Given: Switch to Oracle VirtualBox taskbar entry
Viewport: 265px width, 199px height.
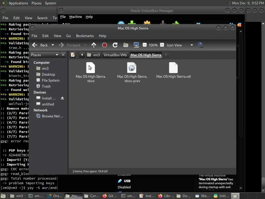Looking at the screenshot, I should pos(55,196).
